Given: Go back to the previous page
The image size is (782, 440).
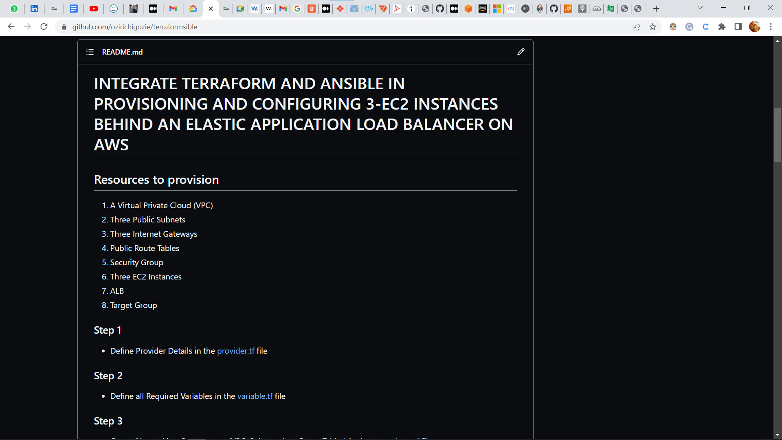Looking at the screenshot, I should (x=11, y=26).
